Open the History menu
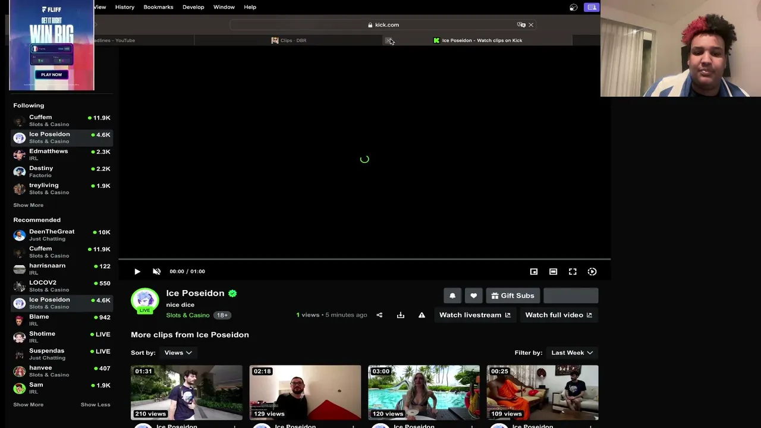The width and height of the screenshot is (761, 428). pyautogui.click(x=125, y=7)
